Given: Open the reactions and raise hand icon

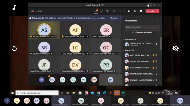Looking at the screenshot, I should pos(107,11).
